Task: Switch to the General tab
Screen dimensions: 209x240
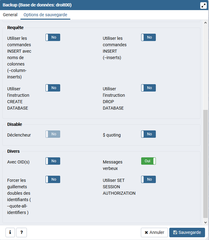Action: coord(10,15)
